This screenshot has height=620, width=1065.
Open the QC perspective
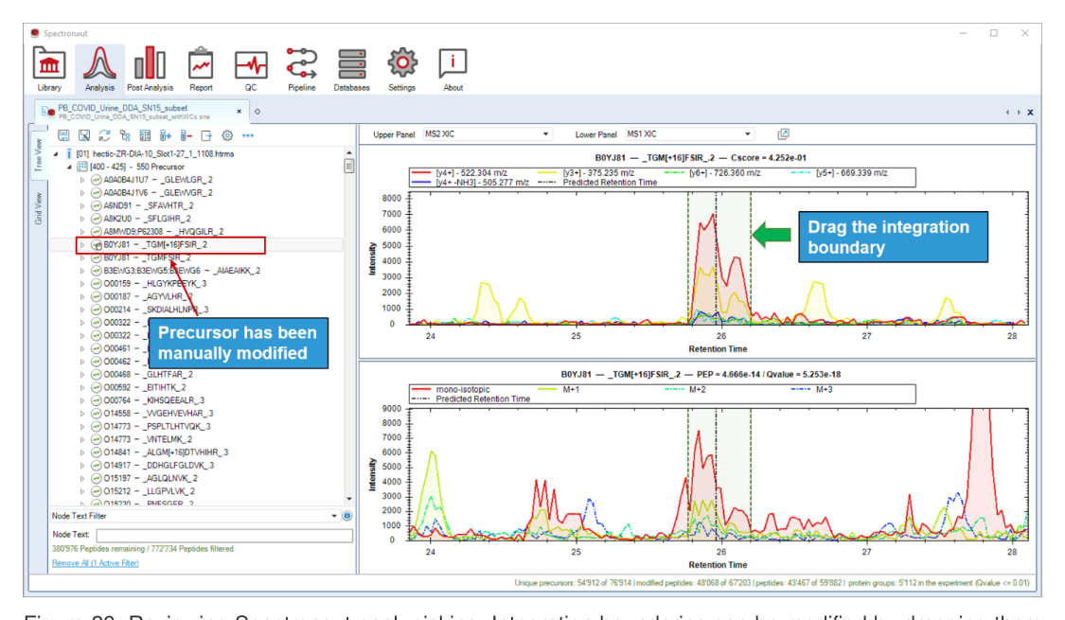click(x=251, y=69)
